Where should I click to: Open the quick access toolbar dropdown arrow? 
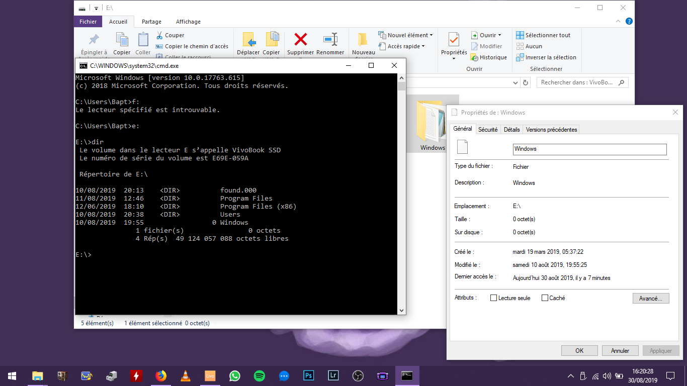pyautogui.click(x=96, y=8)
